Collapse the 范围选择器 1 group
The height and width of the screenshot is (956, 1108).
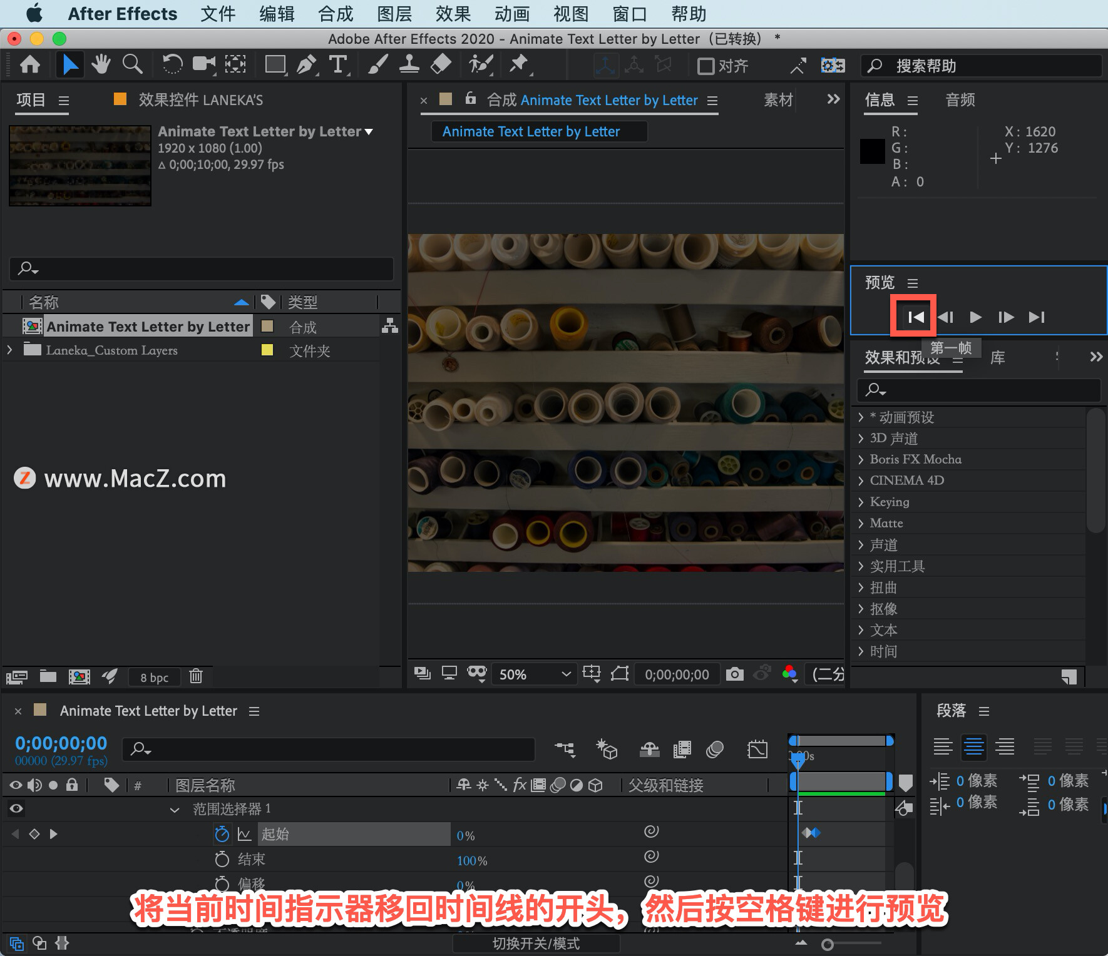(175, 809)
